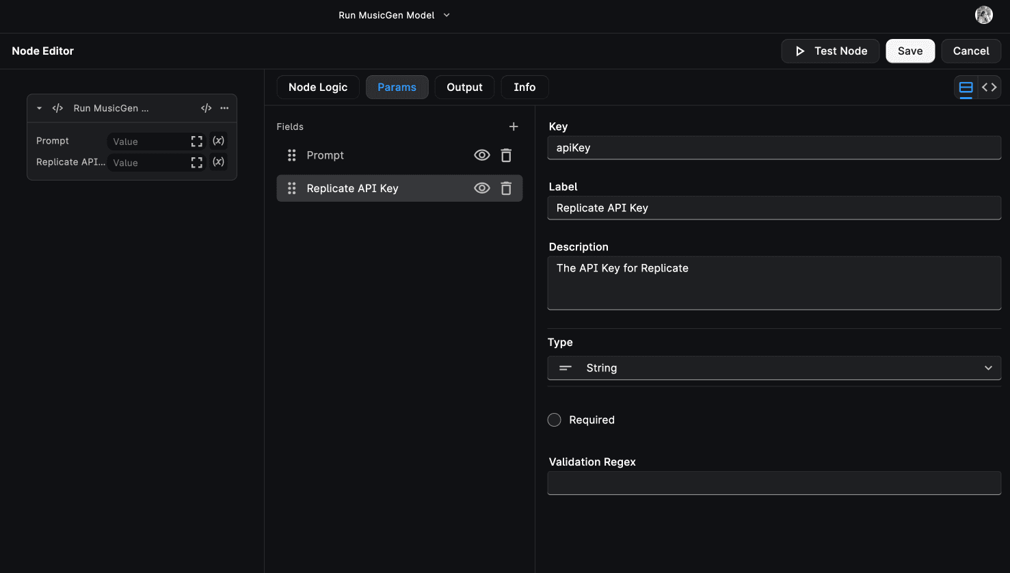Viewport: 1010px width, 573px height.
Task: Delete the Prompt field with trash icon
Action: click(x=506, y=155)
